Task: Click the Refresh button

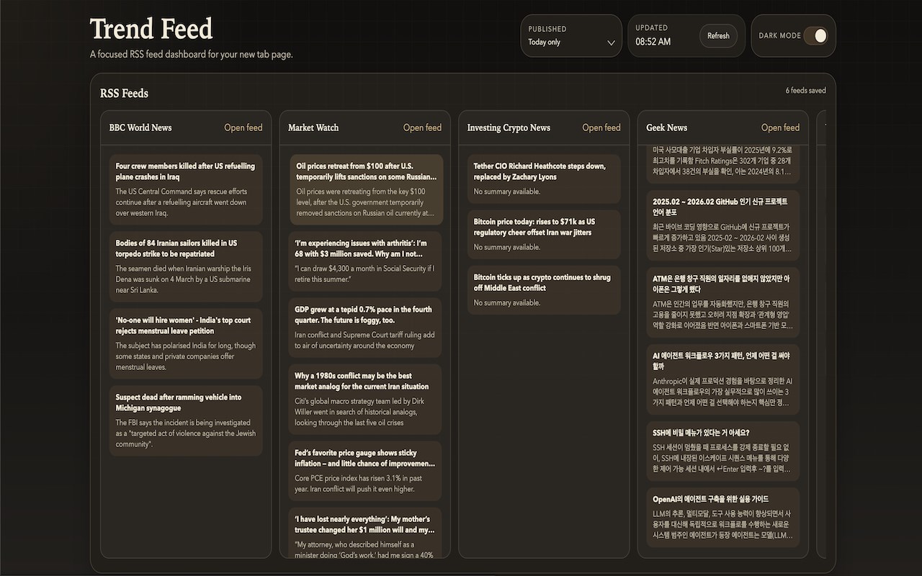Action: pos(718,36)
